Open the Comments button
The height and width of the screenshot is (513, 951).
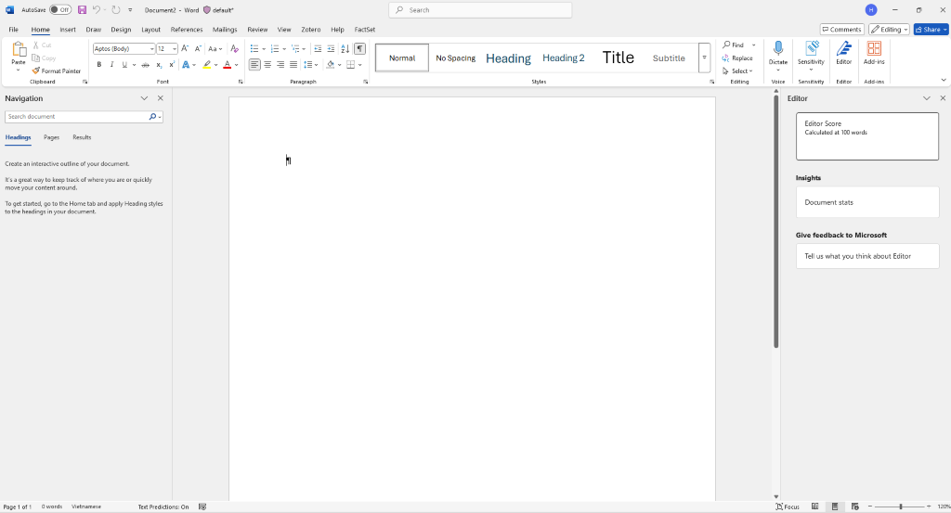pos(841,29)
